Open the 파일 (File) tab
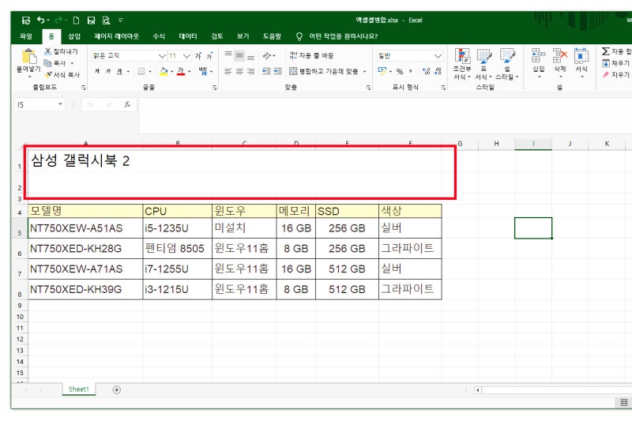 tap(26, 36)
